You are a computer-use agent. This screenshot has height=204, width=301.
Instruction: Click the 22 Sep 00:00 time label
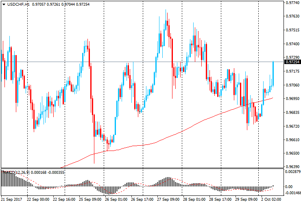tap(38, 199)
